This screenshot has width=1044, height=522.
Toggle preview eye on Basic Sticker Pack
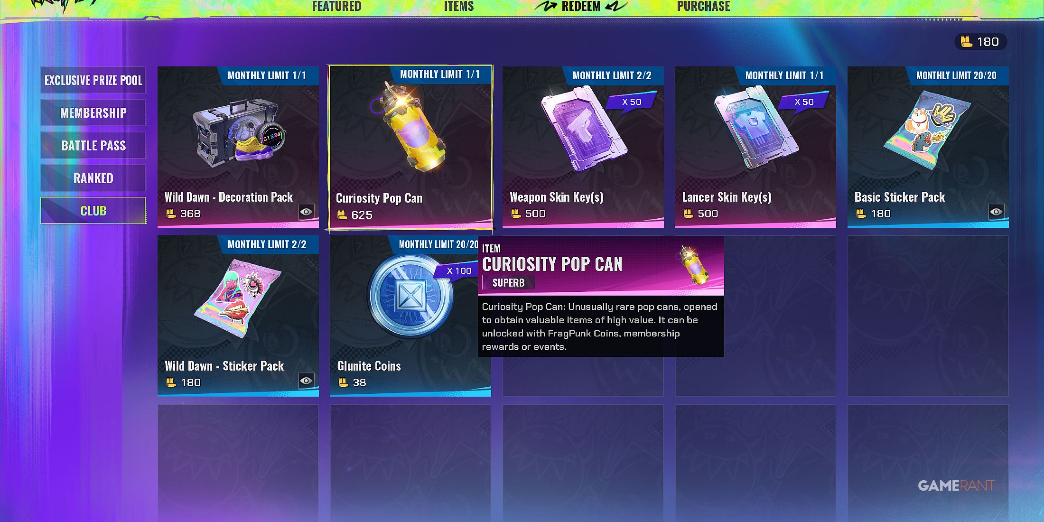996,212
